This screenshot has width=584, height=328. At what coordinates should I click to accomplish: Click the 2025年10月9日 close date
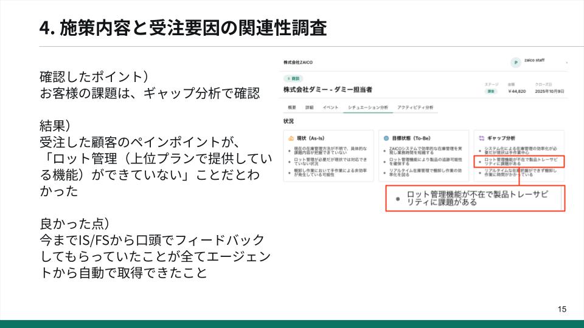(x=549, y=92)
